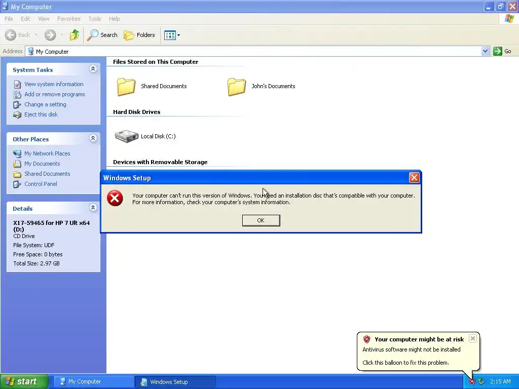Minimize the My Computer window
519x389 pixels.
(x=489, y=6)
